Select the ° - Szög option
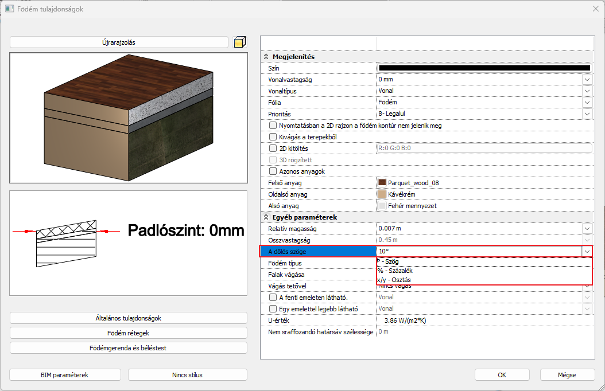This screenshot has width=605, height=391. [484, 261]
